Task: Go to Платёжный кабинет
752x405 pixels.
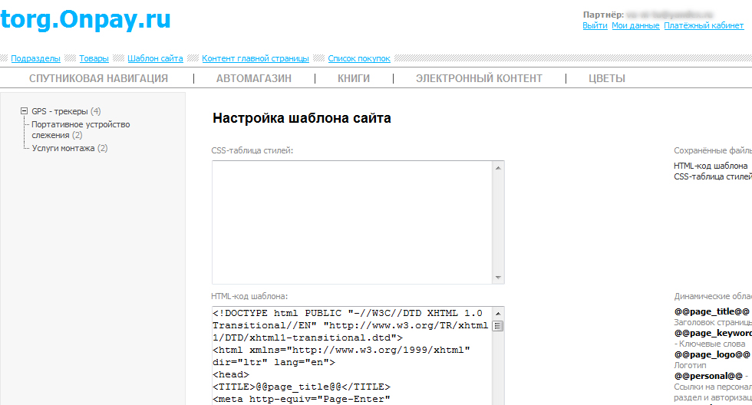Action: point(704,25)
